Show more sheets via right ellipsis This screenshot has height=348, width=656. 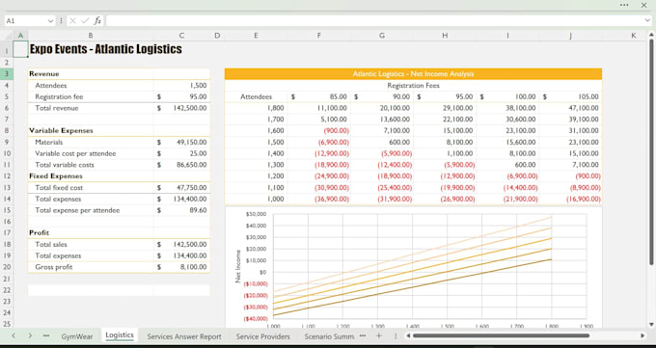pos(363,335)
